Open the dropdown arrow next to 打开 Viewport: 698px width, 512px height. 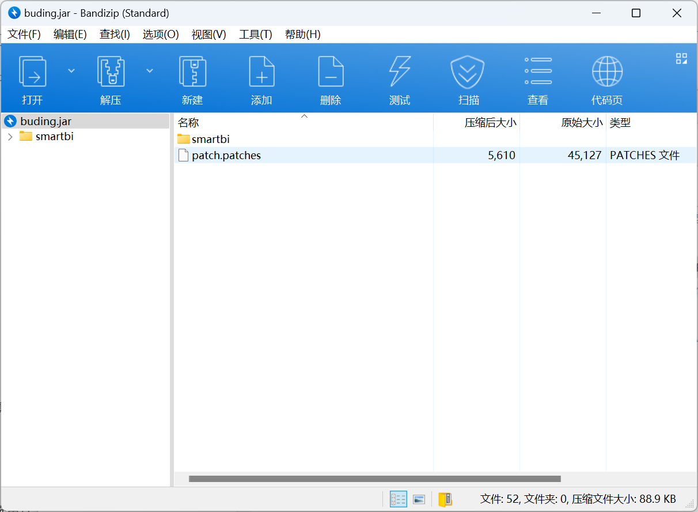[x=71, y=71]
